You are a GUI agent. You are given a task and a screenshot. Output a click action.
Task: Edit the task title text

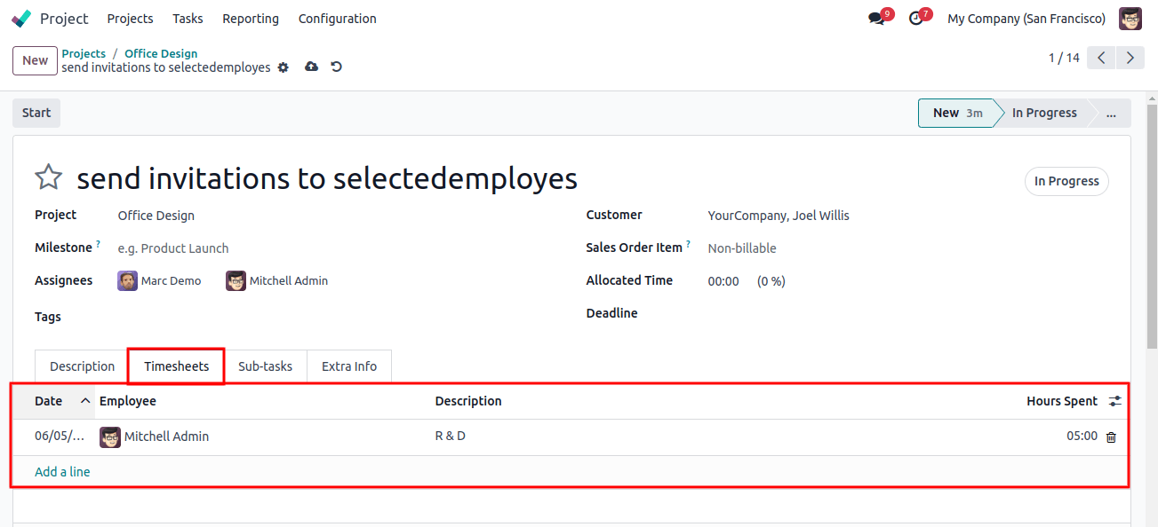tap(327, 178)
